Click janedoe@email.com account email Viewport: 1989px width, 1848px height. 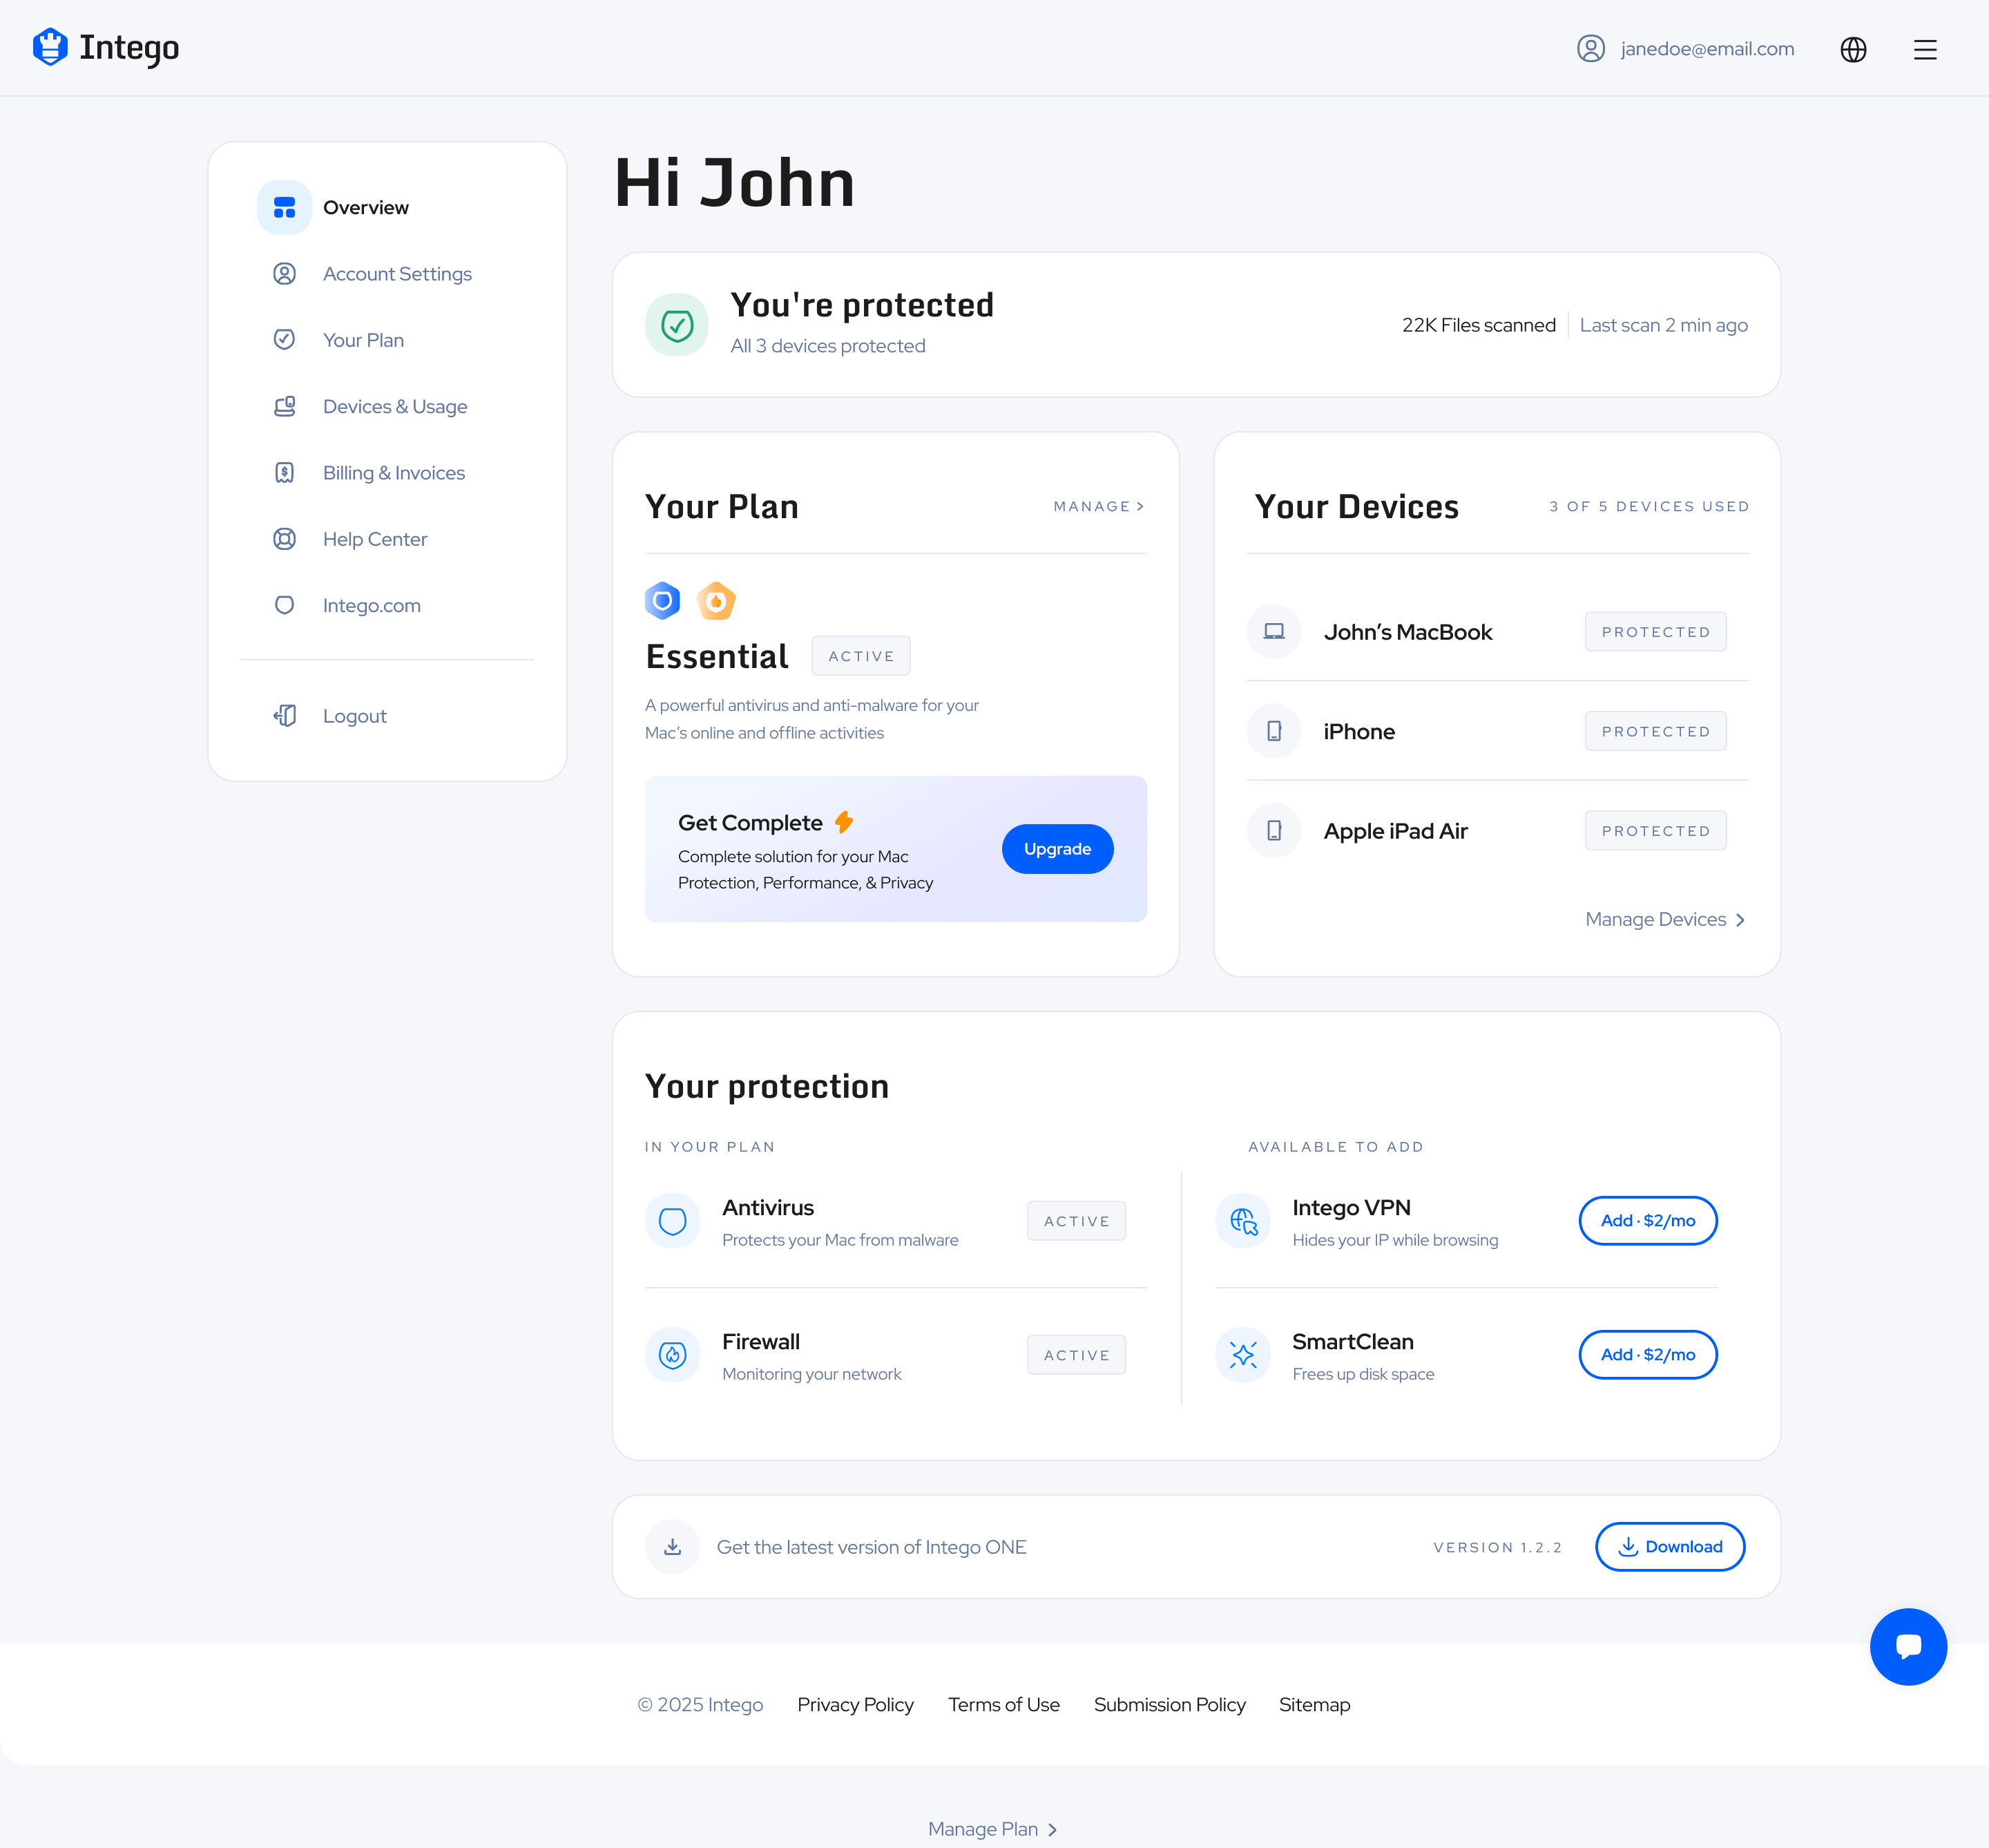1706,49
